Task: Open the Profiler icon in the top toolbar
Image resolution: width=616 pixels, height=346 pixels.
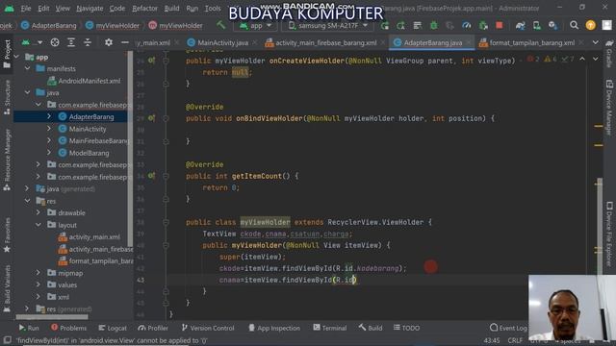Action: coord(466,26)
